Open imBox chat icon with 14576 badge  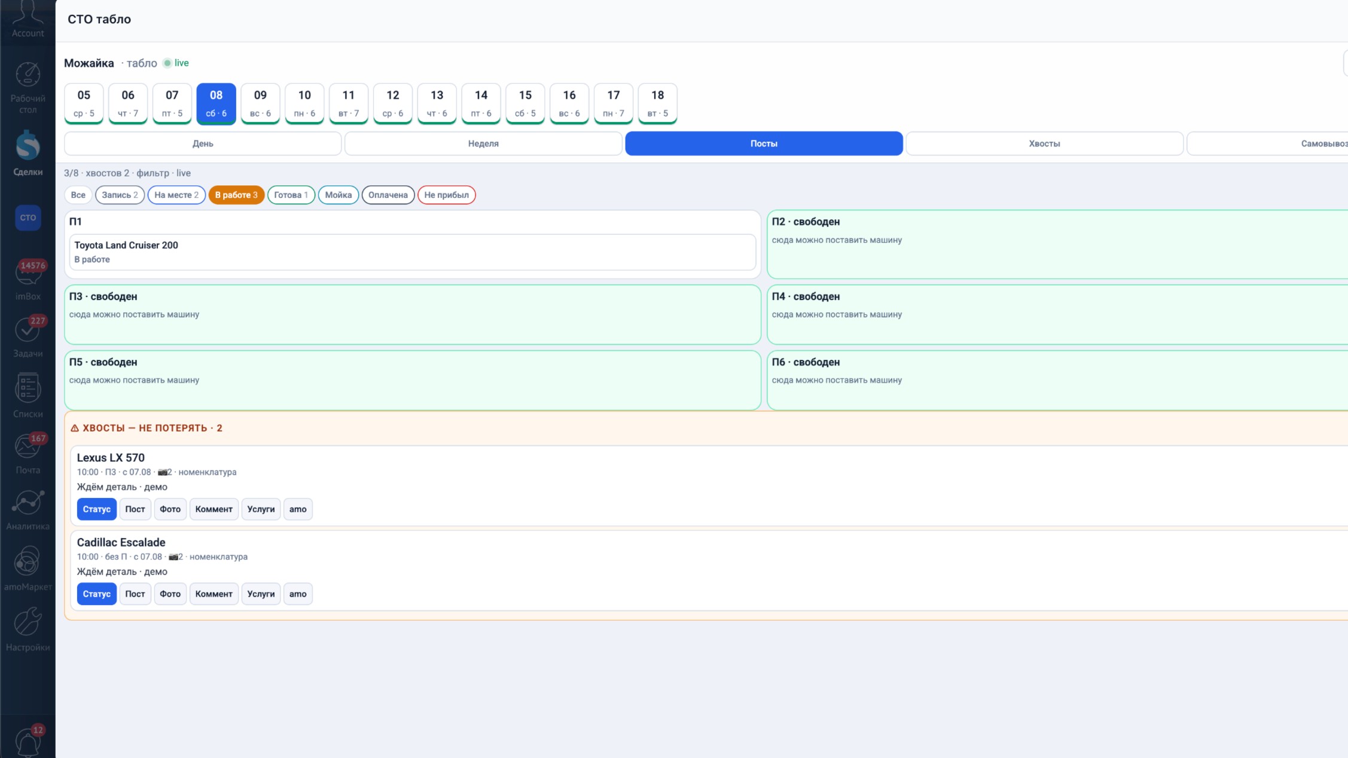pyautogui.click(x=28, y=273)
